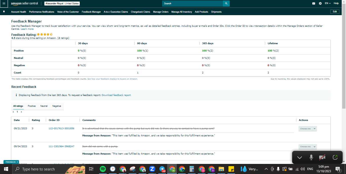Click the 90 days Positive 100% cell
The width and height of the screenshot is (346, 174).
coord(143,51)
